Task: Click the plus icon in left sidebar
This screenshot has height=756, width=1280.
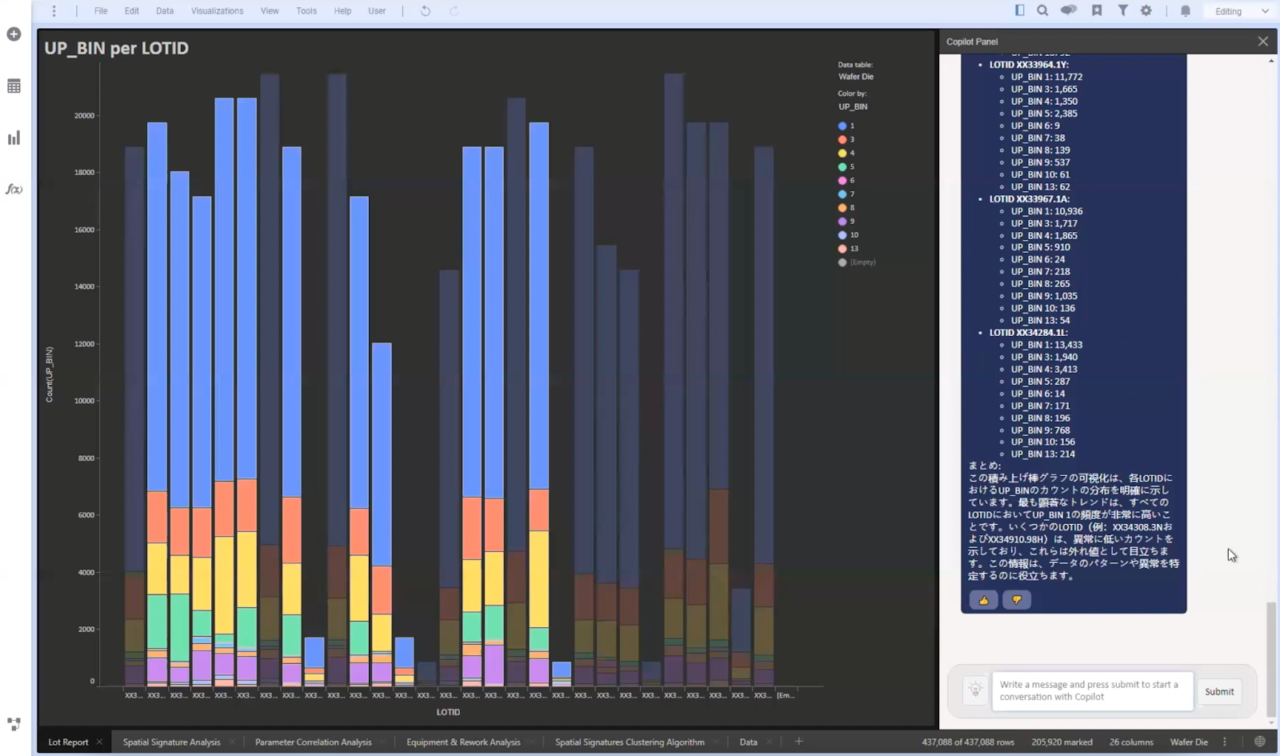Action: coord(14,34)
